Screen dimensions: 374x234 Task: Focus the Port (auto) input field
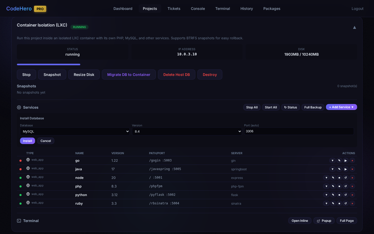(x=299, y=131)
